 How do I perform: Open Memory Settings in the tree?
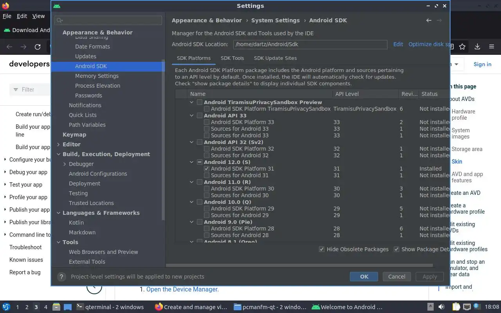(x=97, y=76)
